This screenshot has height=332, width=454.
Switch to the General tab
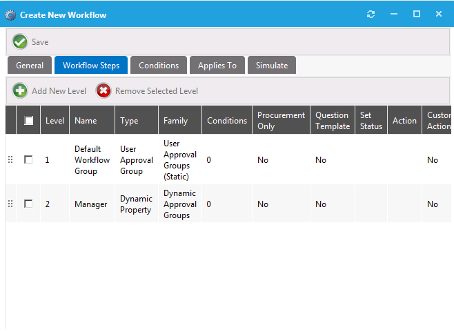click(30, 66)
